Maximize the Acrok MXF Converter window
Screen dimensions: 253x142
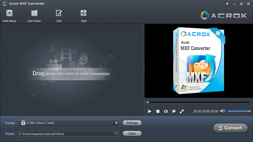(241, 4)
